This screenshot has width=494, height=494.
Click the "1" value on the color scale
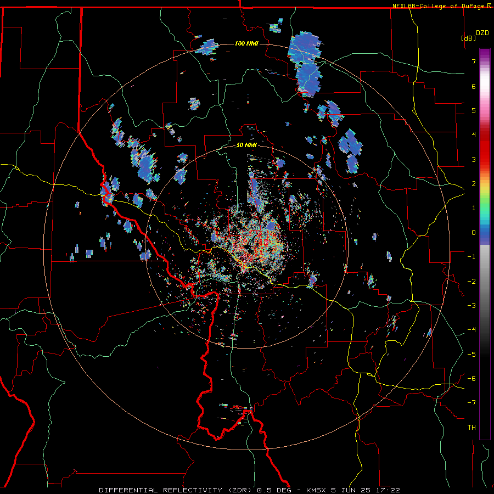tap(474, 208)
